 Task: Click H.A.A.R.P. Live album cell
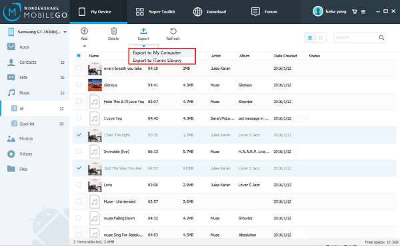point(254,152)
